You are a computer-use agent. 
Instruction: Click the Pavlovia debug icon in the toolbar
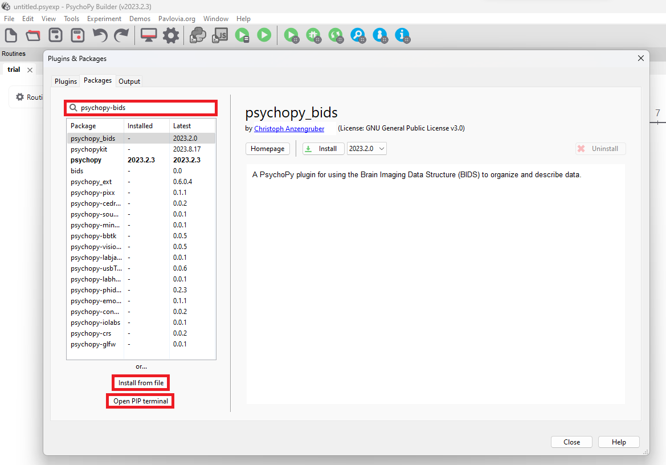point(314,35)
